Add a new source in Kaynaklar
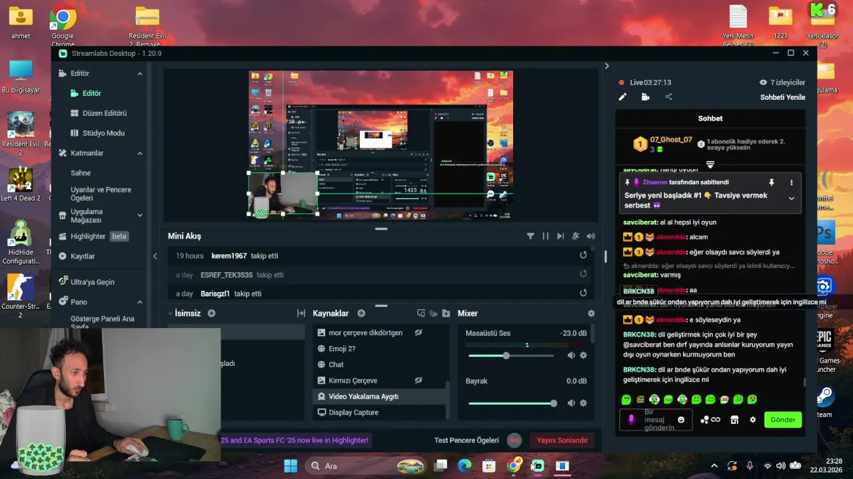 point(361,313)
